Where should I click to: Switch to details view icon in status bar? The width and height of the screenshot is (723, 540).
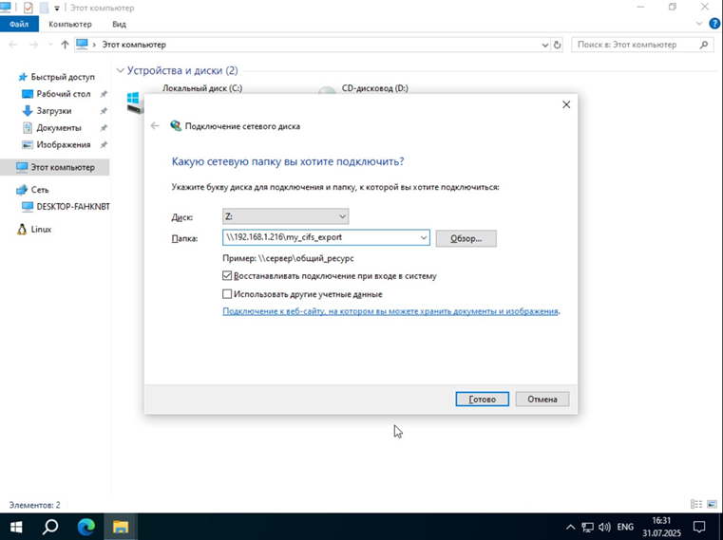point(696,505)
